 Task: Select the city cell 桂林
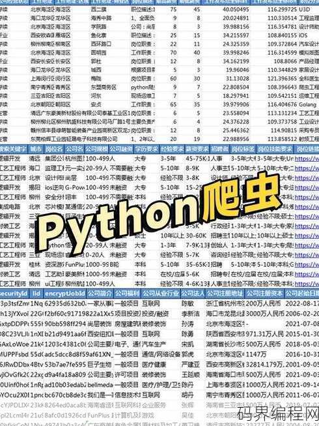pos(35,265)
